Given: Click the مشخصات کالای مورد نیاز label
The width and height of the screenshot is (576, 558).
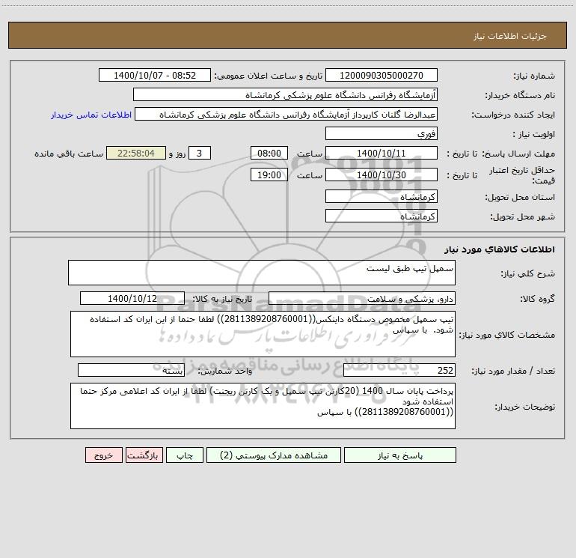Looking at the screenshot, I should [507, 335].
